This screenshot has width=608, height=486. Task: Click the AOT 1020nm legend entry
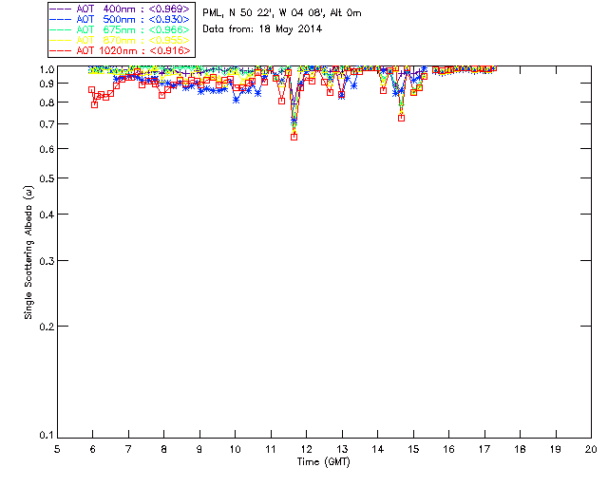121,50
